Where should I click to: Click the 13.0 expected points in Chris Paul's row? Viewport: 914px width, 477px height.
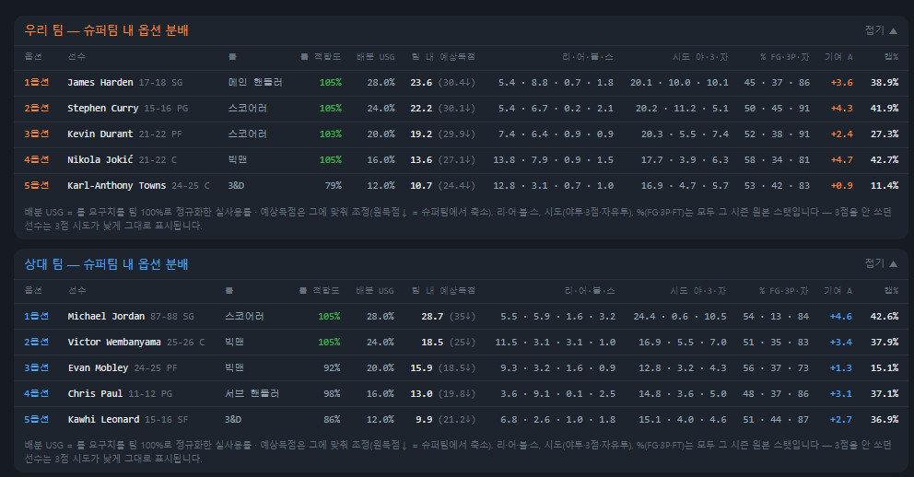point(421,394)
